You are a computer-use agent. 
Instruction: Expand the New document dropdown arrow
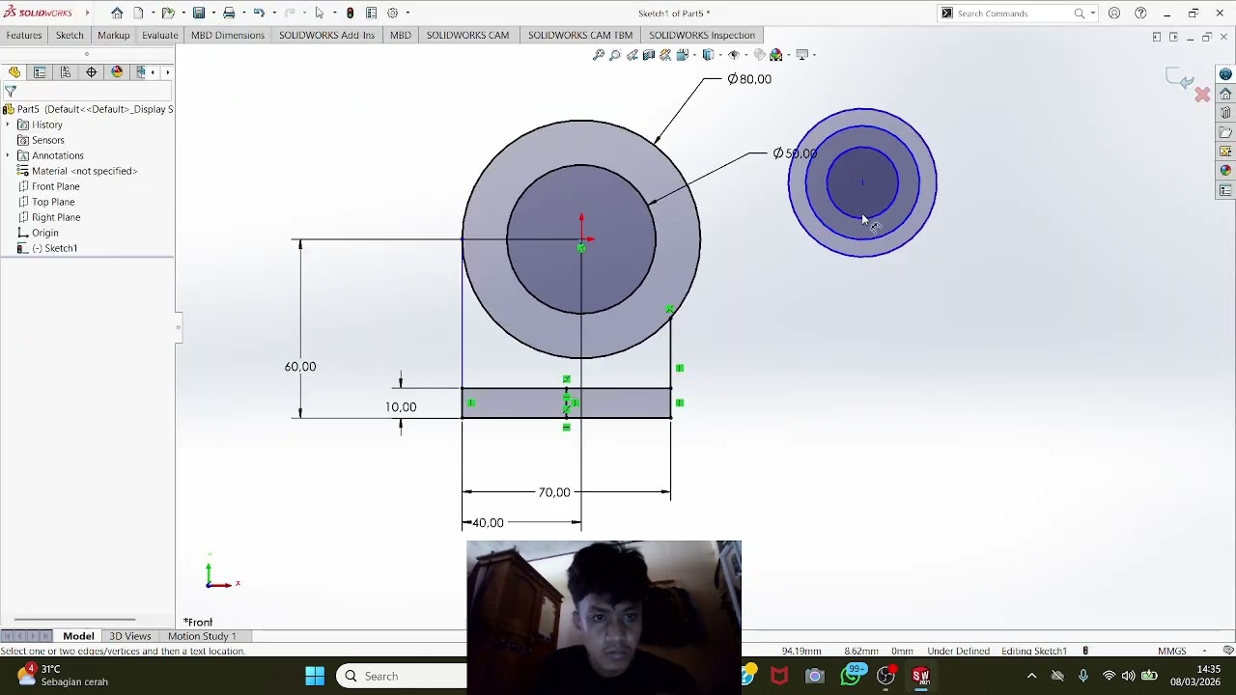(x=152, y=14)
